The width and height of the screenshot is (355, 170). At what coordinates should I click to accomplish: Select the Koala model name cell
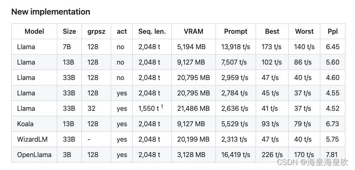25,124
